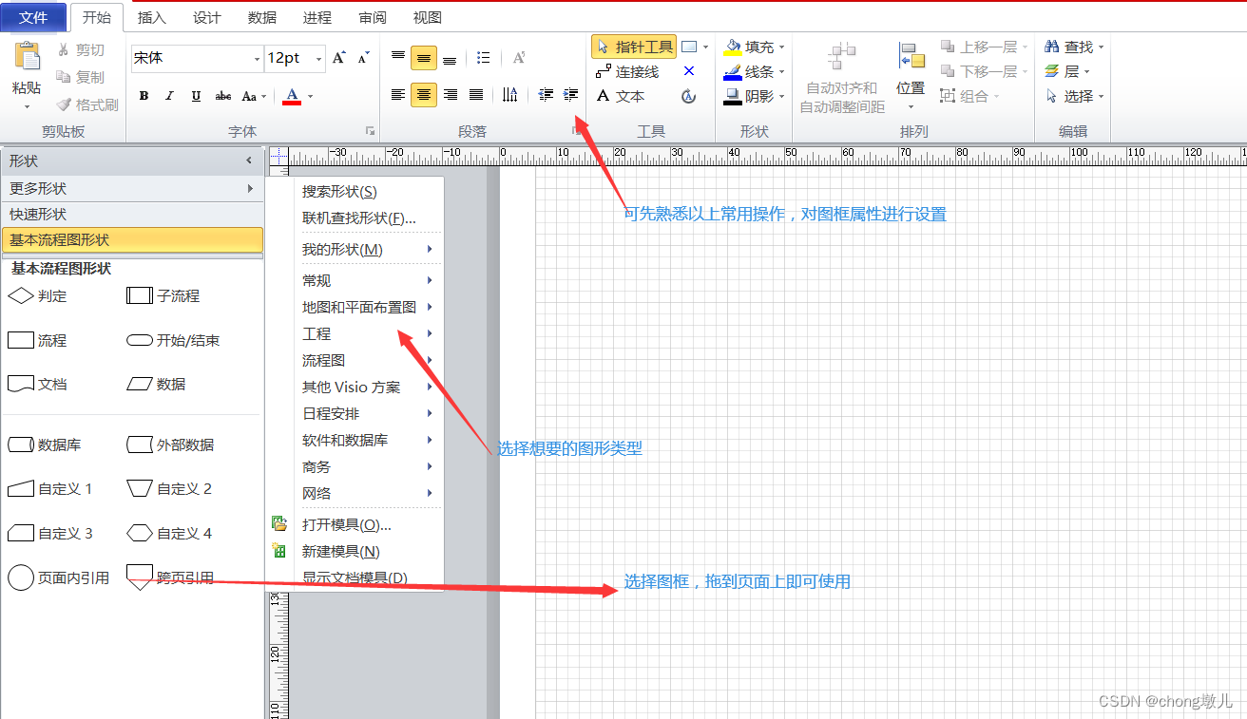Click the Copy (复制) icon
Screen dimensions: 1247x719
pyautogui.click(x=64, y=77)
